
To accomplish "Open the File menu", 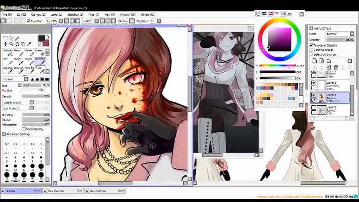I will click(7, 14).
